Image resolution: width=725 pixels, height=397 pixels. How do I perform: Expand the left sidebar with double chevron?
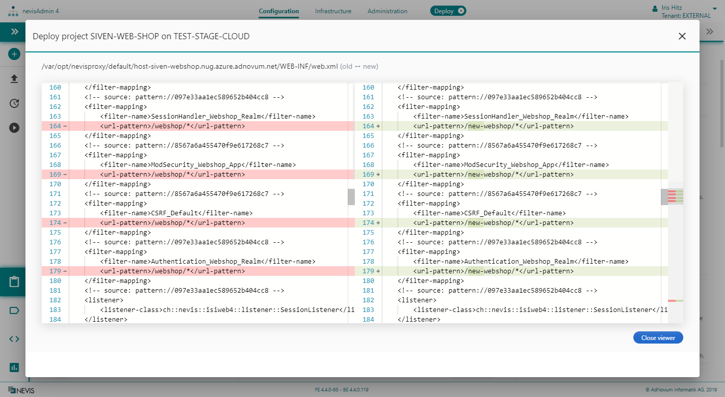[x=15, y=32]
